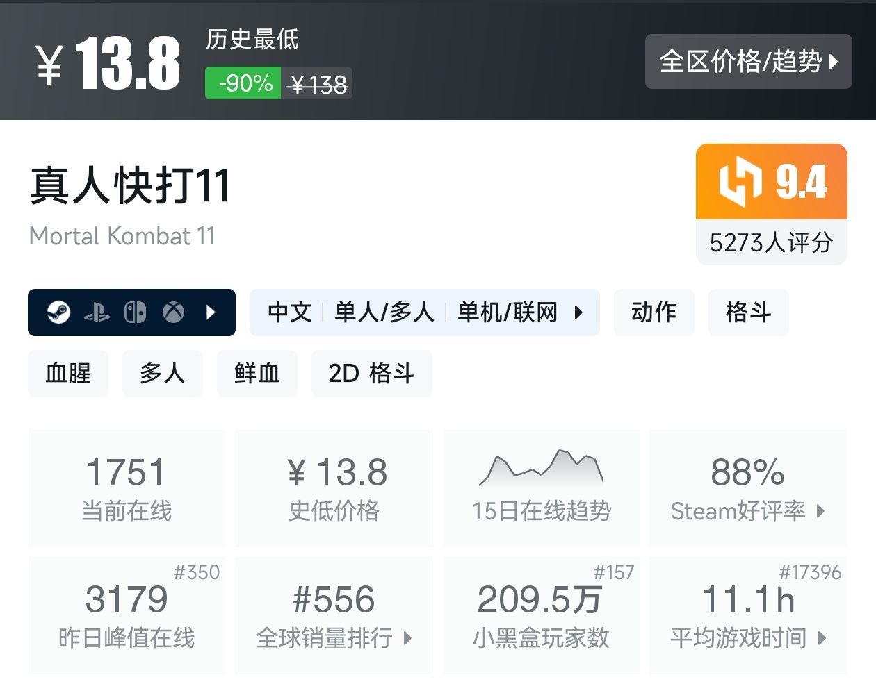The height and width of the screenshot is (684, 876).
Task: Open the 9.4 Heybox score badge
Action: 772,182
